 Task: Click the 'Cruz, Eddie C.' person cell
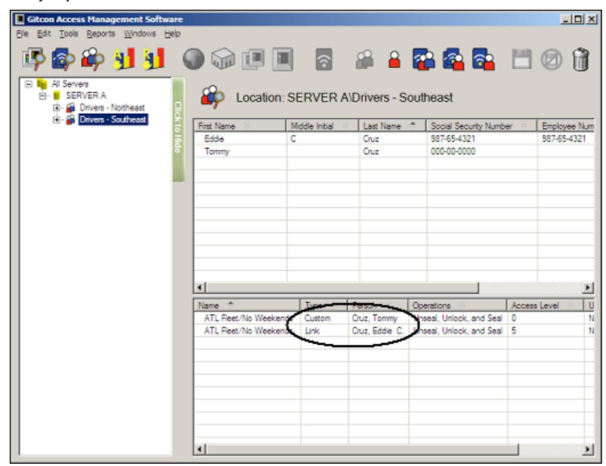[x=378, y=331]
